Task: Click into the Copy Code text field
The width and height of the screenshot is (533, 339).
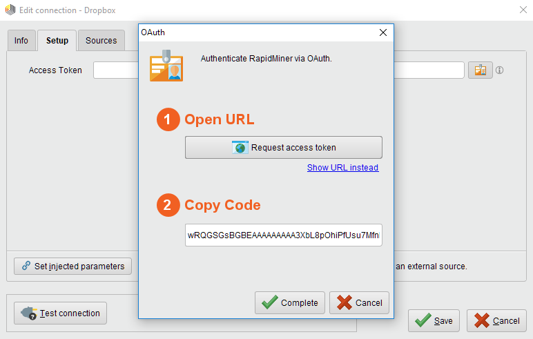Action: pos(283,235)
